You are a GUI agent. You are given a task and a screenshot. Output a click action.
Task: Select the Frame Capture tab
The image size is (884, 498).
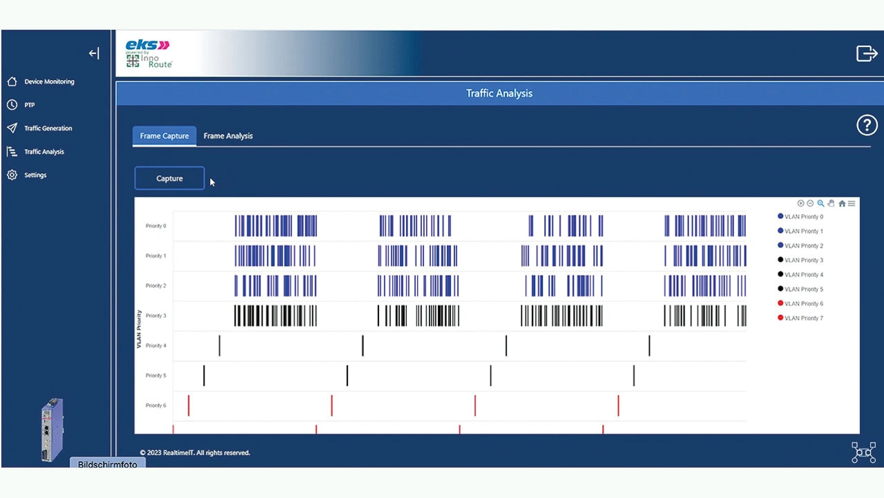tap(164, 136)
